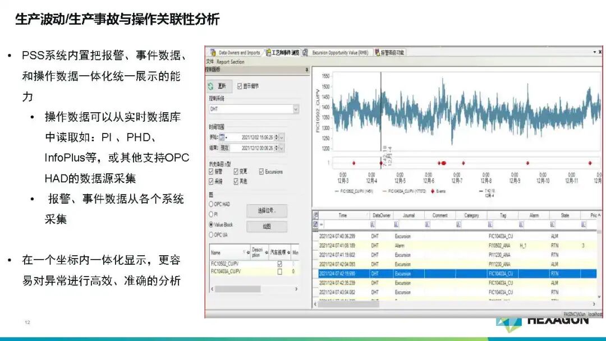Click the filter editor icon in grid filter row
Viewport: 606px width, 341px height.
click(x=316, y=224)
